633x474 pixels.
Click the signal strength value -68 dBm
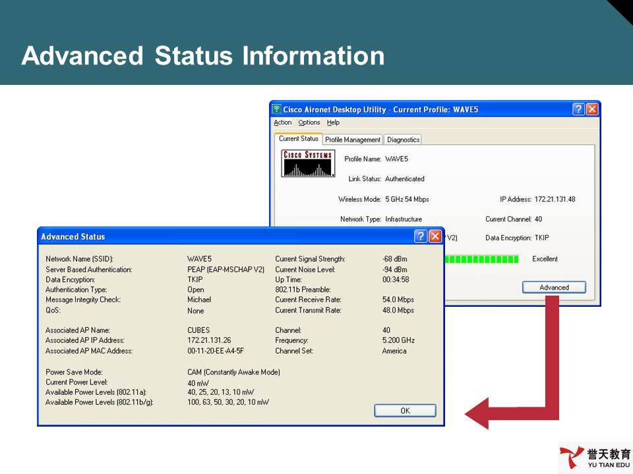395,259
